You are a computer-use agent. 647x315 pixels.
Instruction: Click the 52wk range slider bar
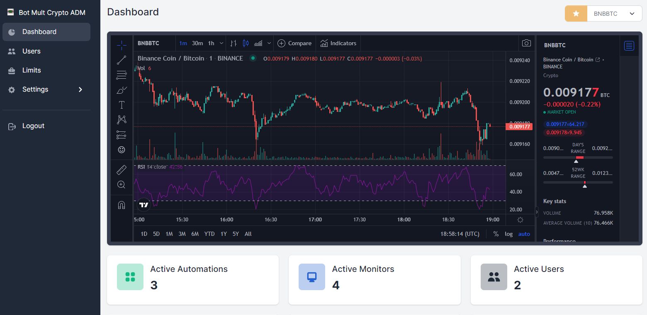(578, 182)
